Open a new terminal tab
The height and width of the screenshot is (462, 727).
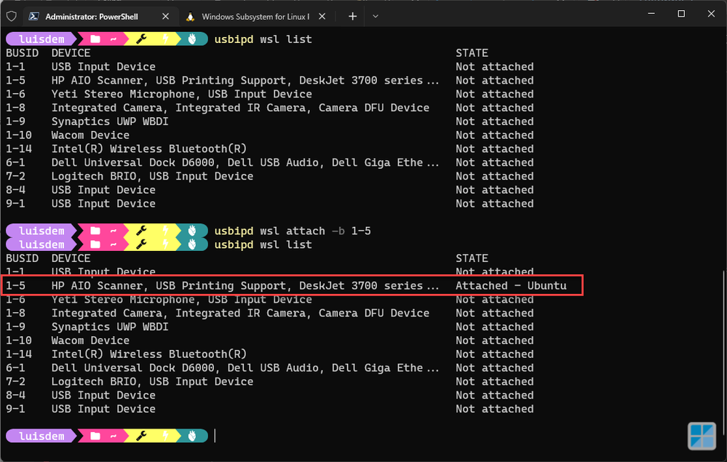tap(352, 16)
